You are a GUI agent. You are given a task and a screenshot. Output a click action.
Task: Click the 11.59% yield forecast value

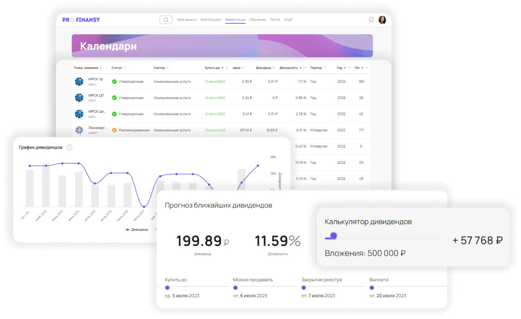(x=278, y=241)
